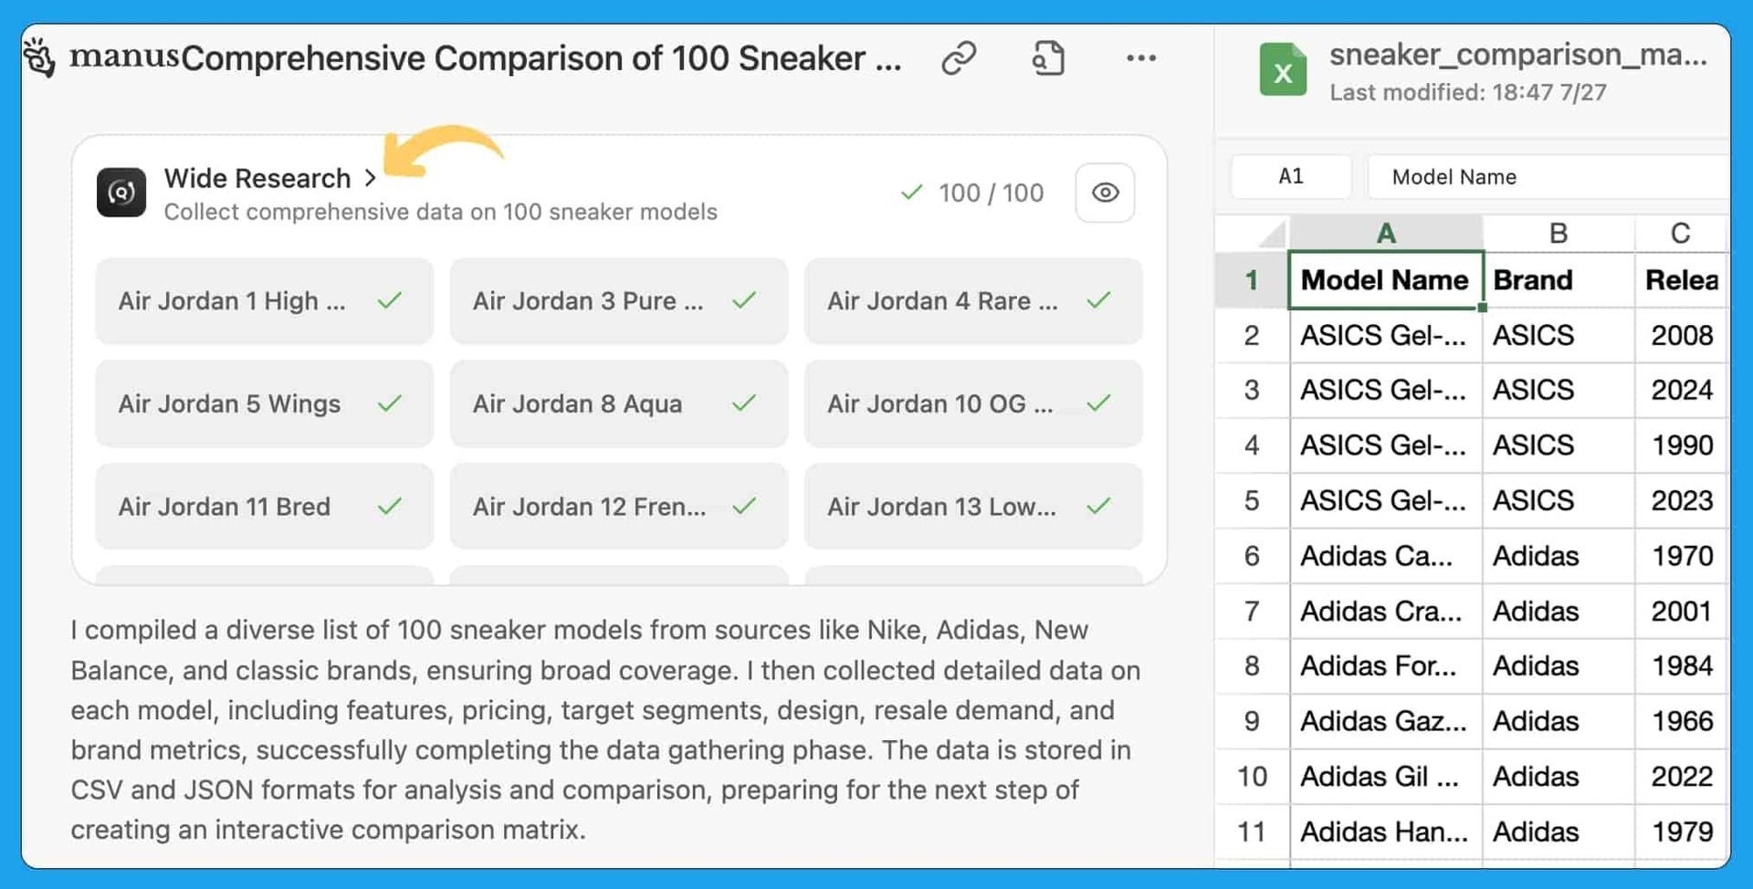Screen dimensions: 1753x889
Task: Click the 100 / 100 progress indicator
Action: pos(972,193)
